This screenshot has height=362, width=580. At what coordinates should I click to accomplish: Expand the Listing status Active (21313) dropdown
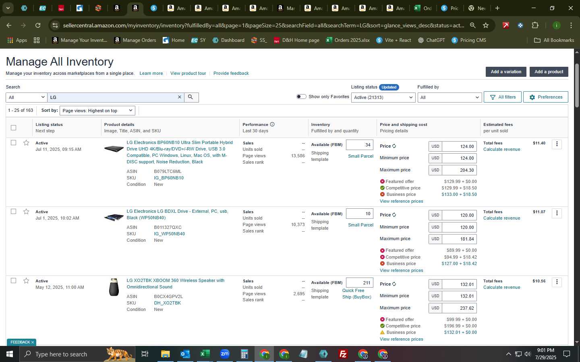point(383,97)
